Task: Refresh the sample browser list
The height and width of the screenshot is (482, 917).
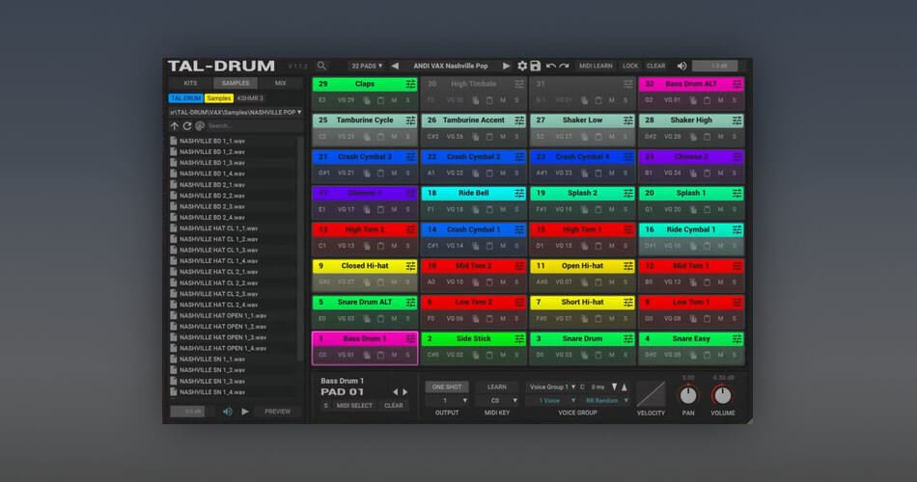Action: tap(187, 125)
